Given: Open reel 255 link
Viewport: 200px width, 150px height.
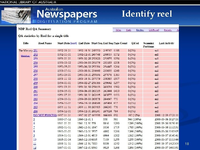Looking at the screenshot, I should (x=35, y=67).
